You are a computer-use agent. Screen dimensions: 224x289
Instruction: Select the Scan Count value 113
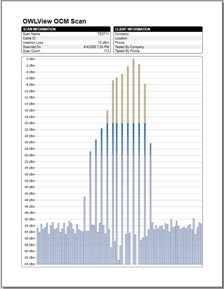coord(106,51)
